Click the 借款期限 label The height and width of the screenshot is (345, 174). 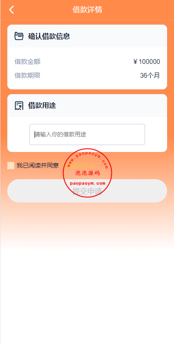[28, 76]
